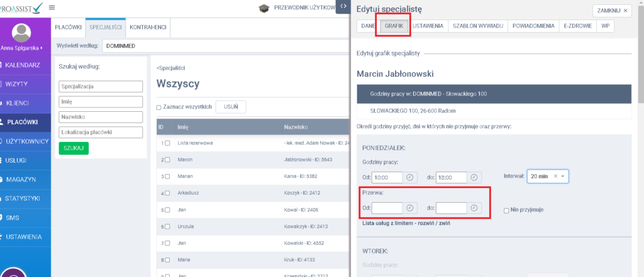Click the user avatar icon

[21, 32]
